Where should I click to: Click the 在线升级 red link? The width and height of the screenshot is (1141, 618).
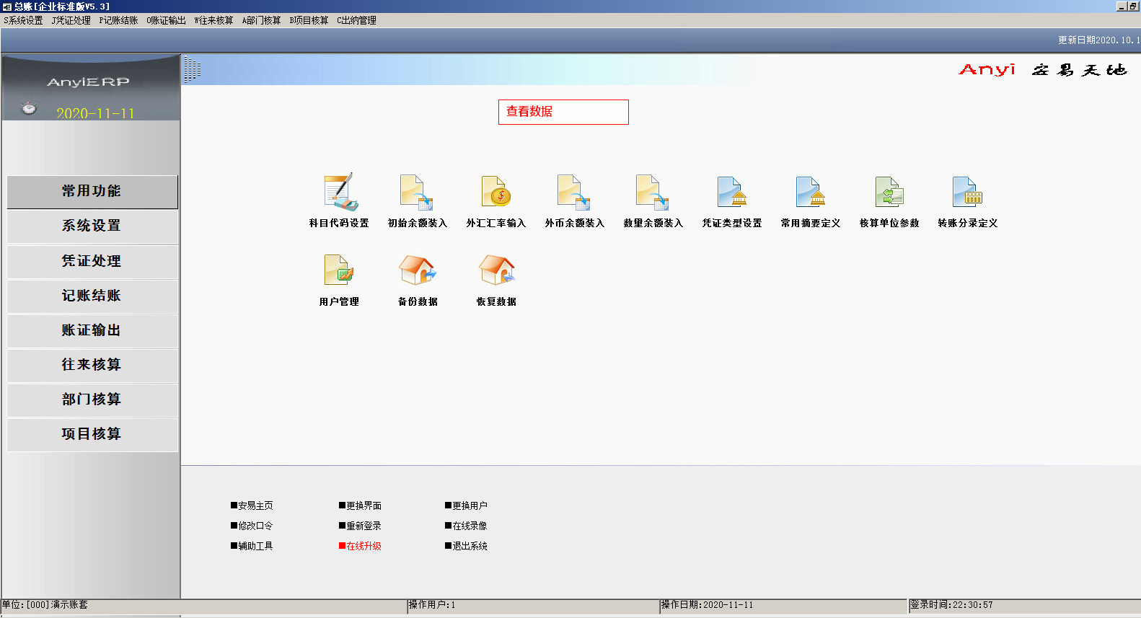[363, 546]
